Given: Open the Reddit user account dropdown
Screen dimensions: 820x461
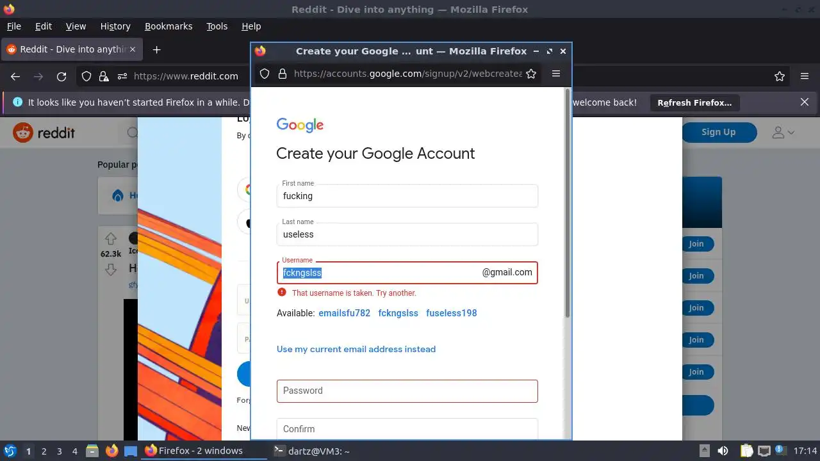Looking at the screenshot, I should (x=783, y=133).
